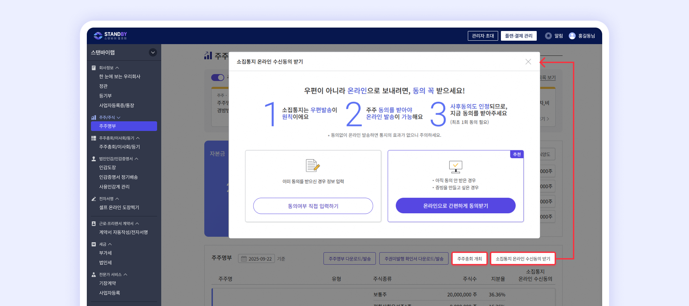Click the 20,000,000 주 cell
Viewport: 689px width, 306px height.
click(462, 295)
